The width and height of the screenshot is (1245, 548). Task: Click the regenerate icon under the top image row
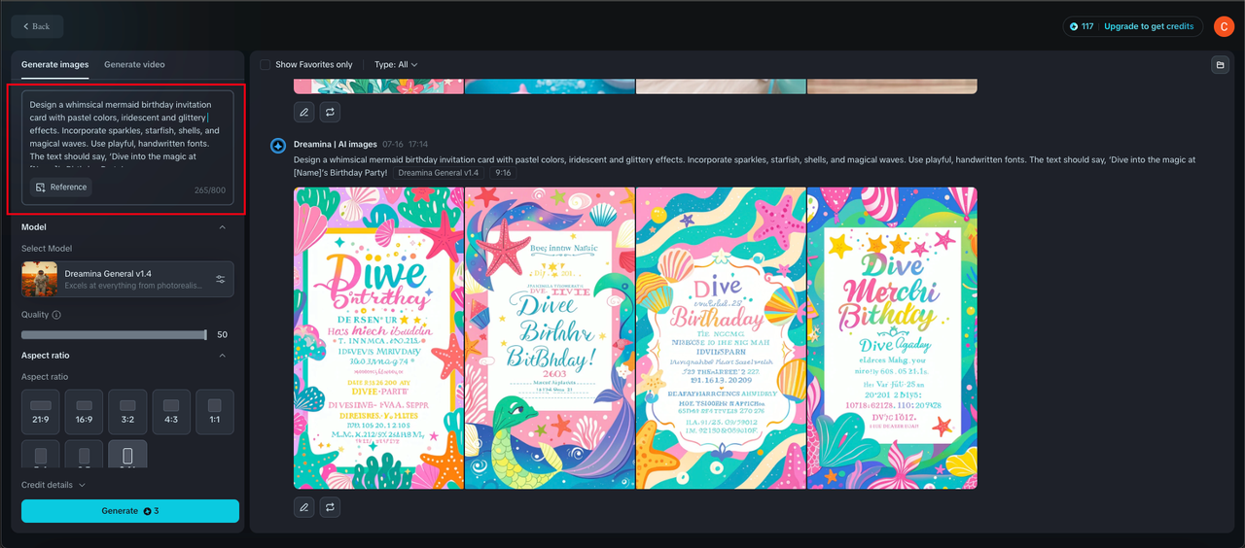point(331,113)
